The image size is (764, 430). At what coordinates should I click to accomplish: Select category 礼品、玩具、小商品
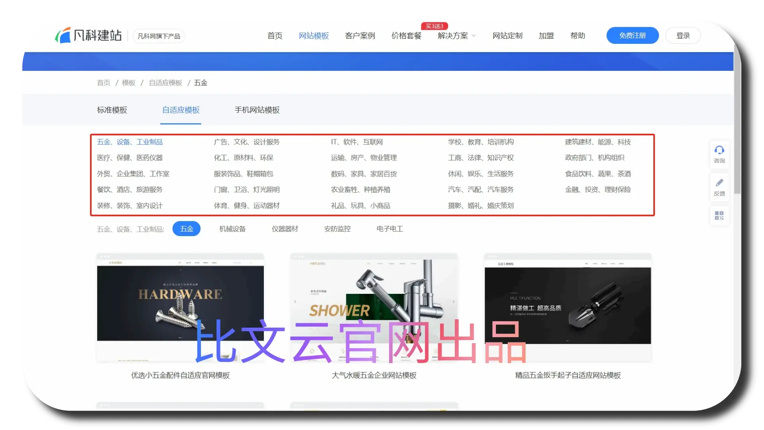[361, 206]
